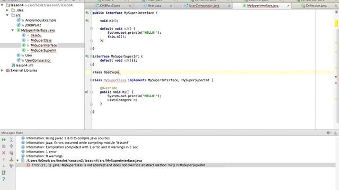Click fold-end marker of default void m2() method
Screen dimensions: 339x190
tap(91, 41)
